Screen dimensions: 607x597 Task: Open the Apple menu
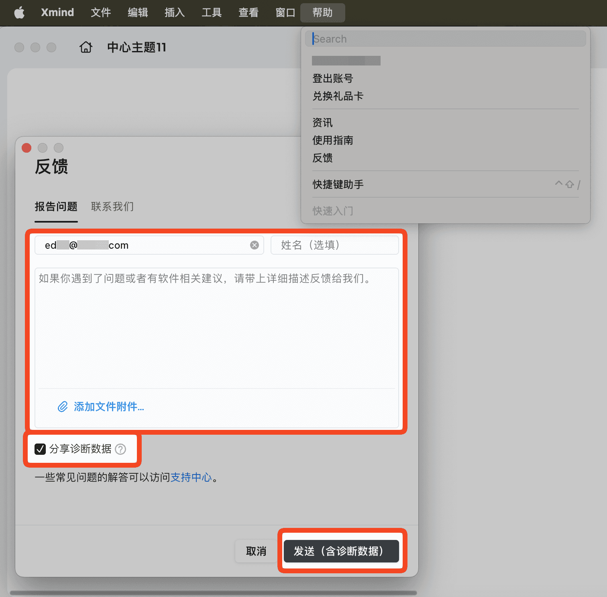[x=19, y=13]
